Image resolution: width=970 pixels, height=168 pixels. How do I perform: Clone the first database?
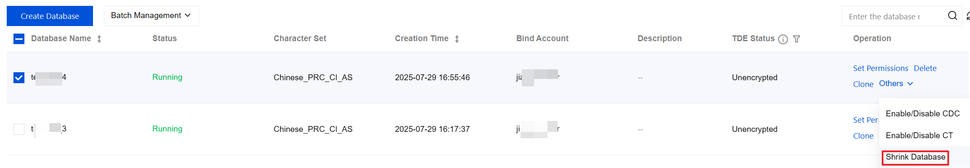coord(863,84)
